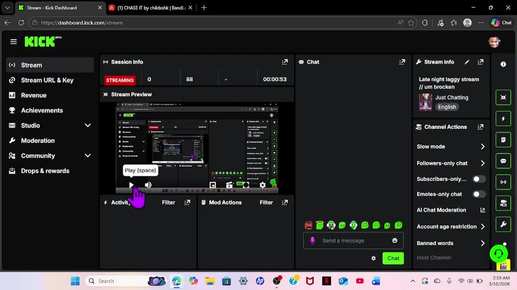Pick the red angry emote in chat
The image size is (517, 290).
308,226
